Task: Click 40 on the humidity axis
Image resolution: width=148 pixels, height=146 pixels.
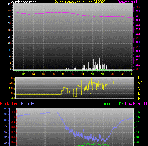Action: click(x=6, y=143)
